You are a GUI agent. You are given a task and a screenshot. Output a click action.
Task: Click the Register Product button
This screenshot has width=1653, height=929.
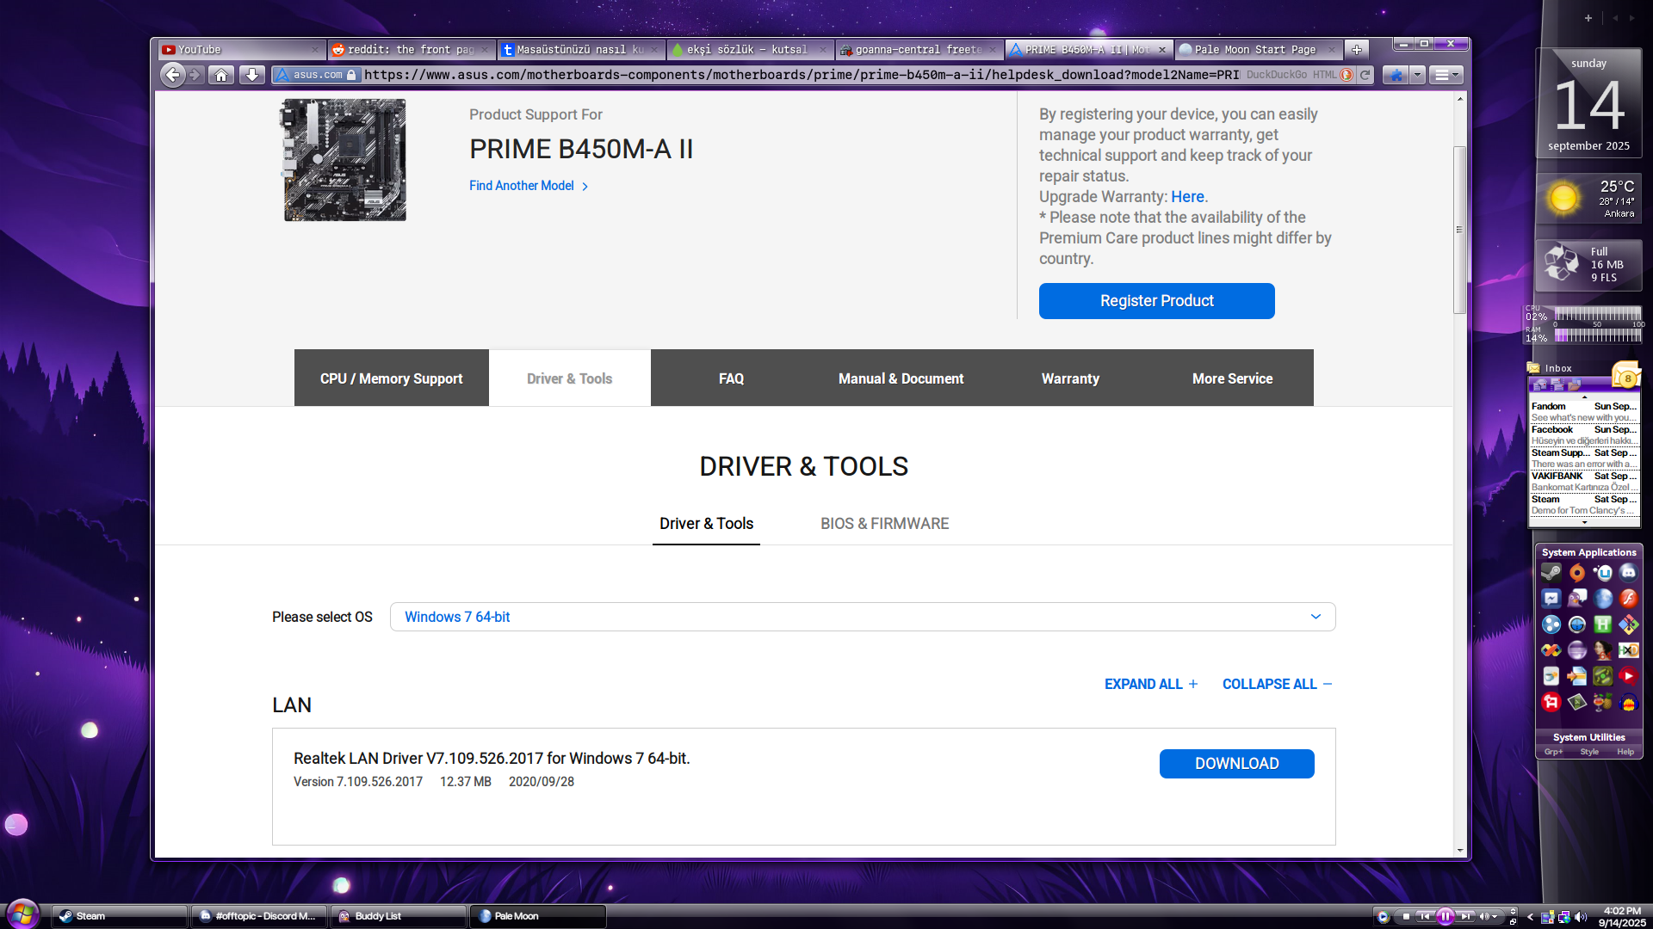click(1156, 301)
